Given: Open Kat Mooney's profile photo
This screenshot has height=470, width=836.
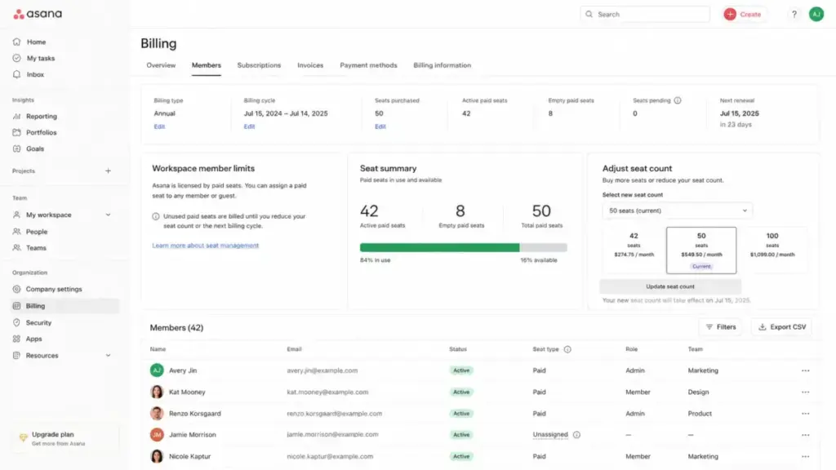Looking at the screenshot, I should pos(157,392).
